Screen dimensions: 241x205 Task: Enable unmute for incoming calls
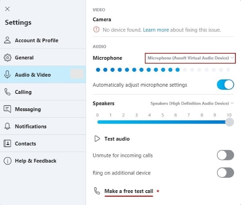click(x=225, y=155)
